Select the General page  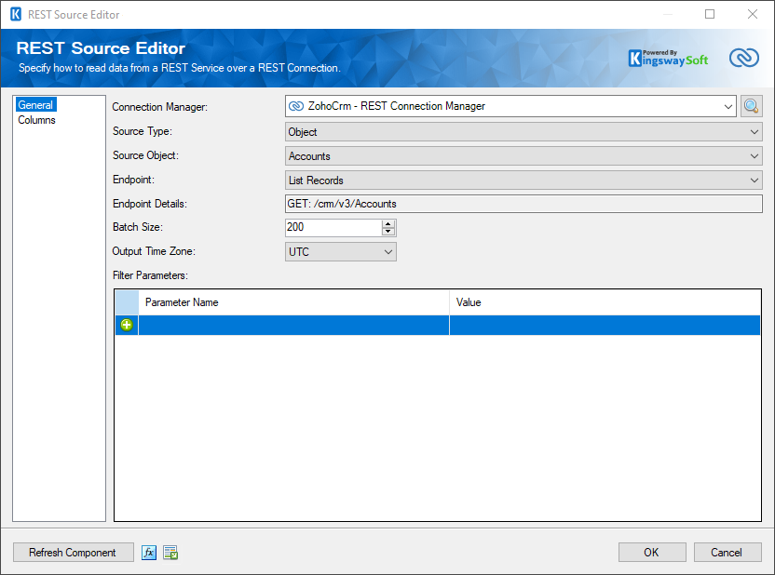click(x=35, y=104)
